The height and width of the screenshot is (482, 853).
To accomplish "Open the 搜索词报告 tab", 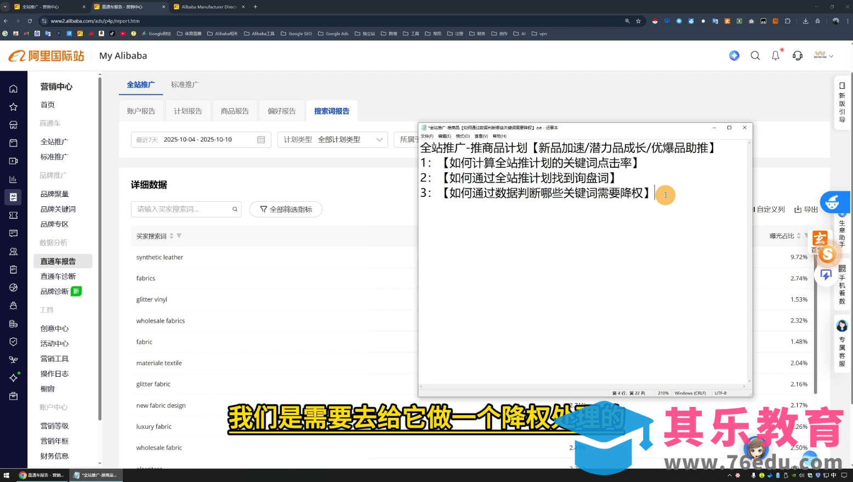I will [x=331, y=111].
